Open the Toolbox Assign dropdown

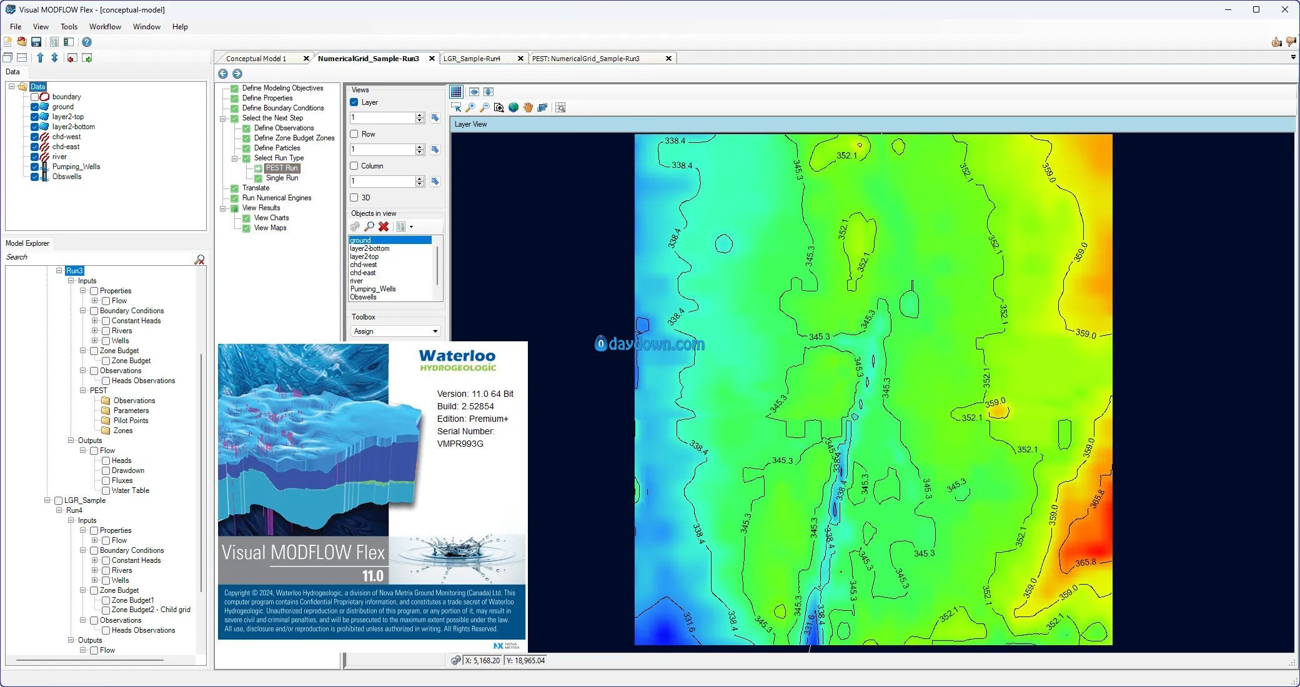(395, 331)
